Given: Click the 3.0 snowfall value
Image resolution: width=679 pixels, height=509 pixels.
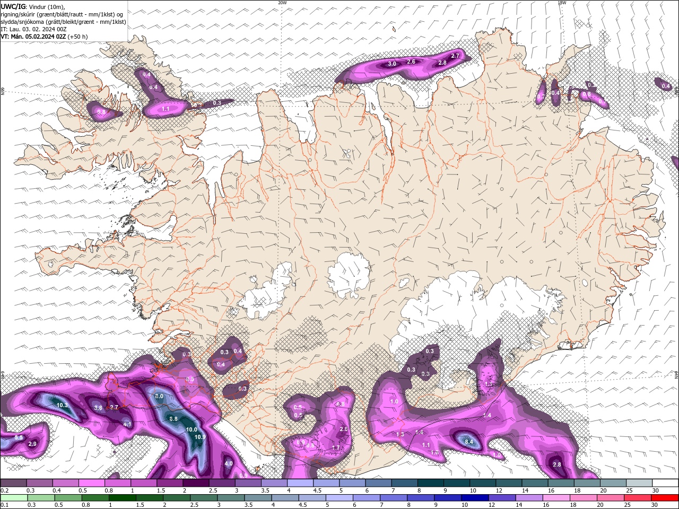Looking at the screenshot, I should [392, 64].
